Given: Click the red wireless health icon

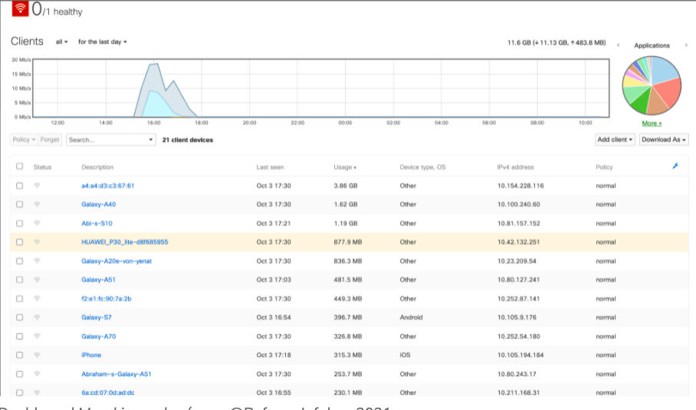Looking at the screenshot, I should tap(20, 8).
